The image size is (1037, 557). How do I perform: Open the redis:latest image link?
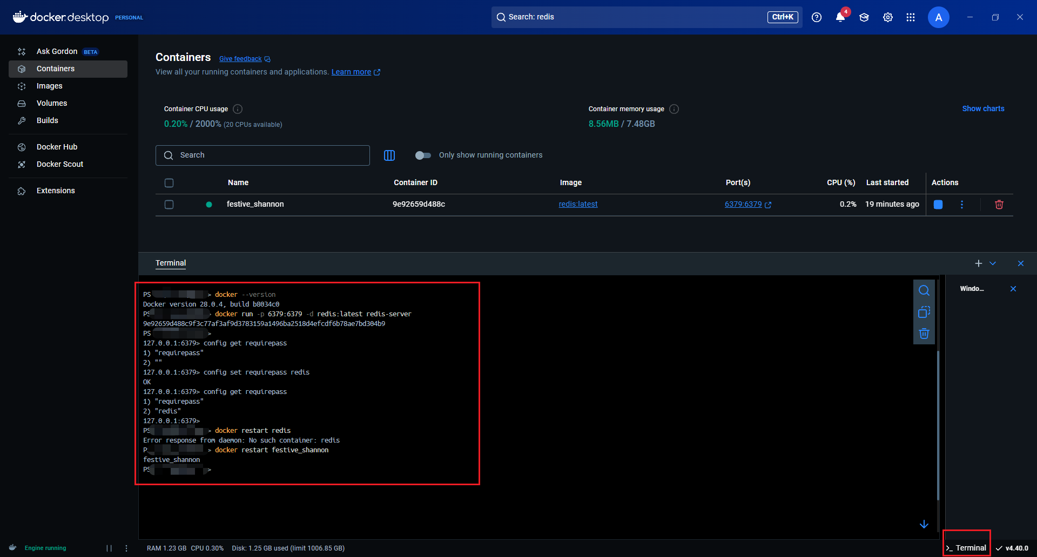(x=578, y=204)
